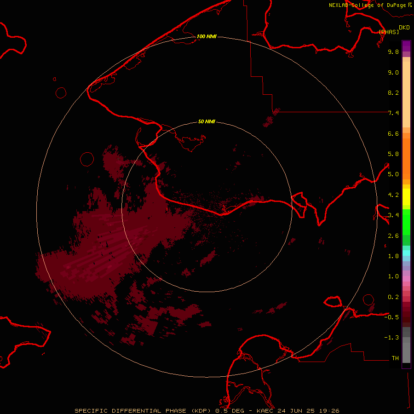Click the 1.8 value on the color scale

coord(393,256)
